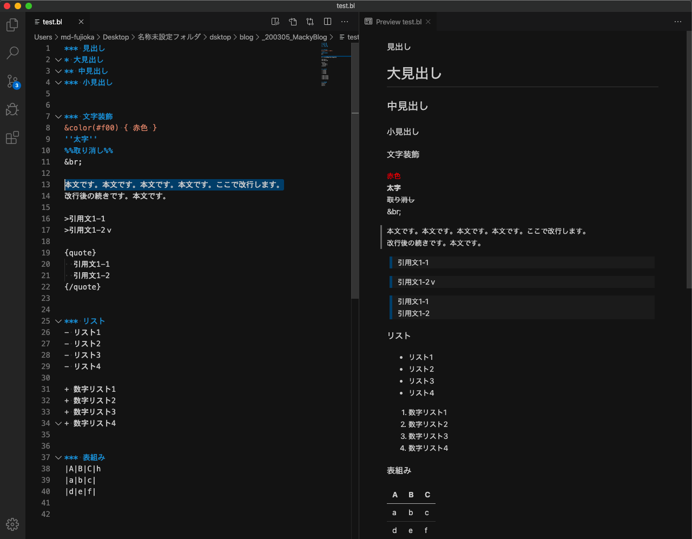Open Source Control view with 3 badge

(x=12, y=82)
